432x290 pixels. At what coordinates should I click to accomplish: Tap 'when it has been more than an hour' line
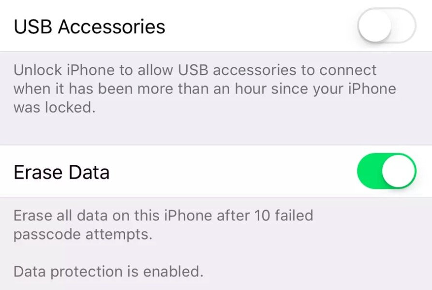coord(205,88)
